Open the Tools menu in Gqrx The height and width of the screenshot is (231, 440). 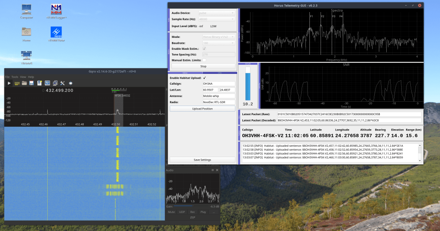(x=15, y=77)
